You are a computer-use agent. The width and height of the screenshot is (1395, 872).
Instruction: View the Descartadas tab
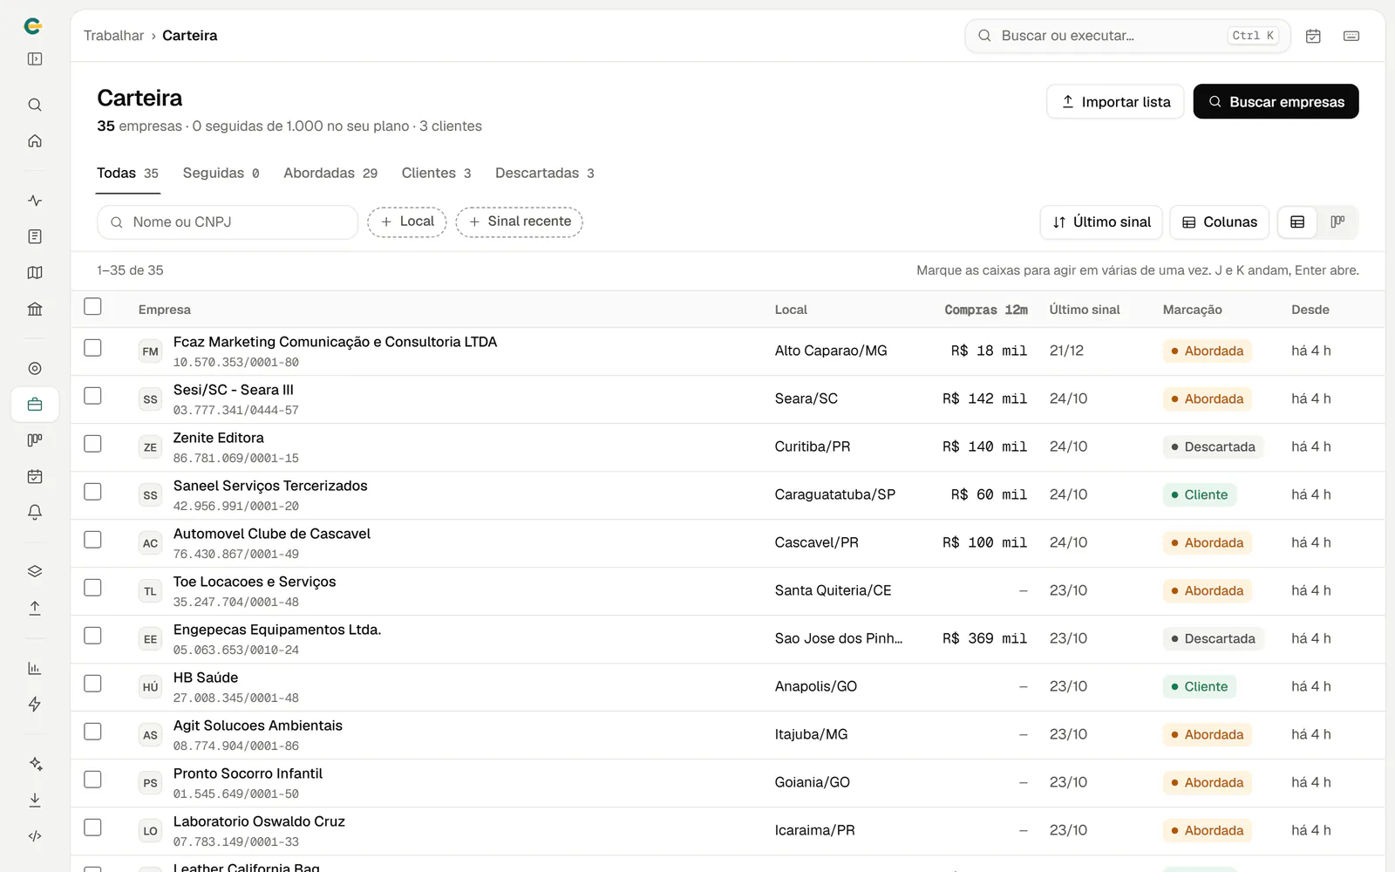coord(545,174)
